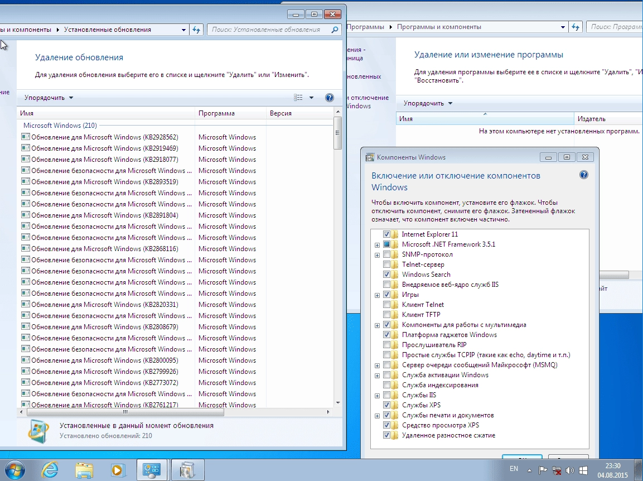Open help in Windows Features dialog
Image resolution: width=643 pixels, height=481 pixels.
584,175
